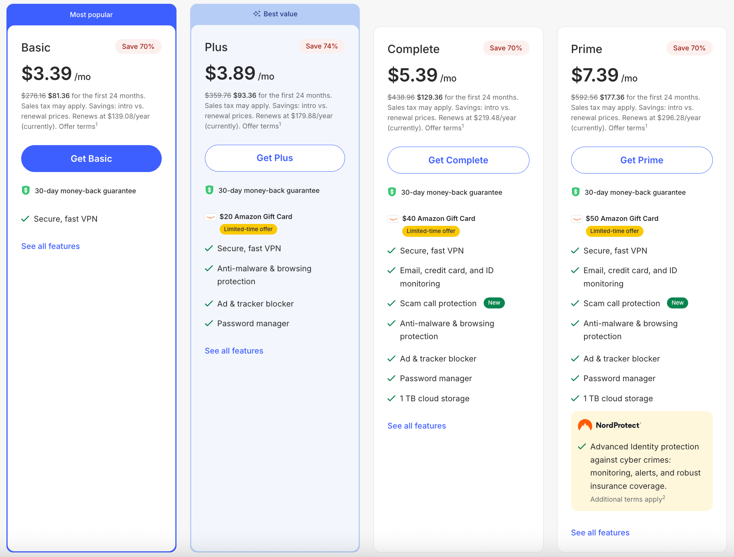Click the $50 Amazon Gift Card icon

point(576,219)
